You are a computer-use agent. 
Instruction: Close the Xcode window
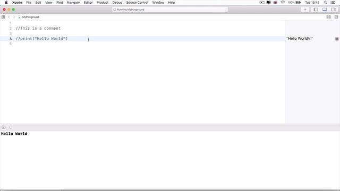click(x=4, y=10)
